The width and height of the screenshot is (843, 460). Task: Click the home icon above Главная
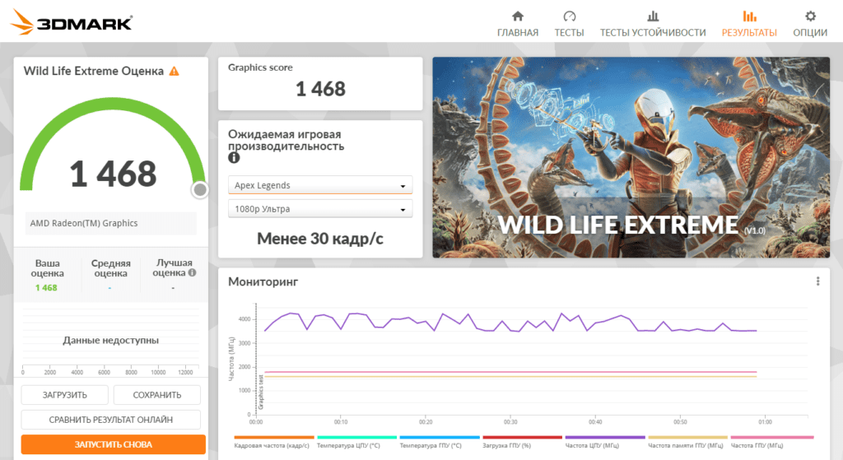pyautogui.click(x=518, y=16)
